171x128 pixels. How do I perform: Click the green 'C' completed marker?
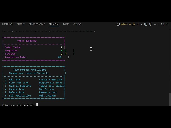(x=65, y=51)
